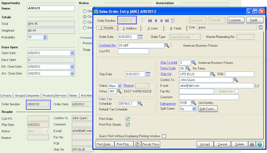Image resolution: width=267 pixels, height=153 pixels.
Task: Open Ship To Addr lookup magnifier
Action: [x=194, y=63]
